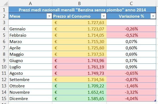Select column C header
The width and height of the screenshot is (158, 104).
point(131,3)
